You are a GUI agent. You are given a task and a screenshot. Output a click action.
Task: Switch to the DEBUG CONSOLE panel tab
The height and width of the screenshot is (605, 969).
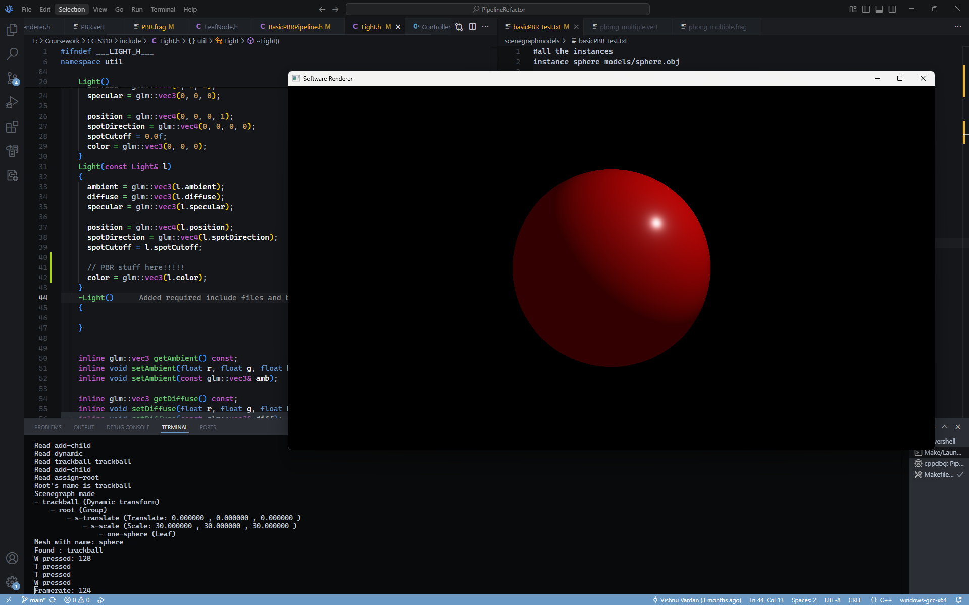128,427
